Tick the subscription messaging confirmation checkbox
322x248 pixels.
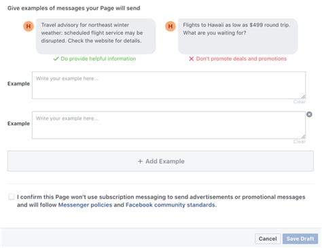pyautogui.click(x=11, y=196)
